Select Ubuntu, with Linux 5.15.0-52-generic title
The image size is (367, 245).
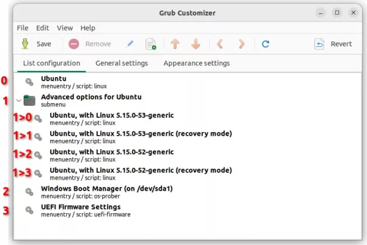click(112, 152)
